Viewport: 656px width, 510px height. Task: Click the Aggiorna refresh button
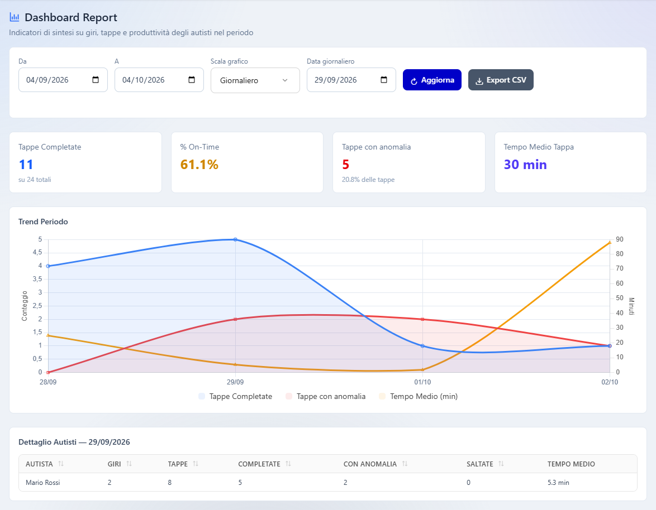pos(432,80)
